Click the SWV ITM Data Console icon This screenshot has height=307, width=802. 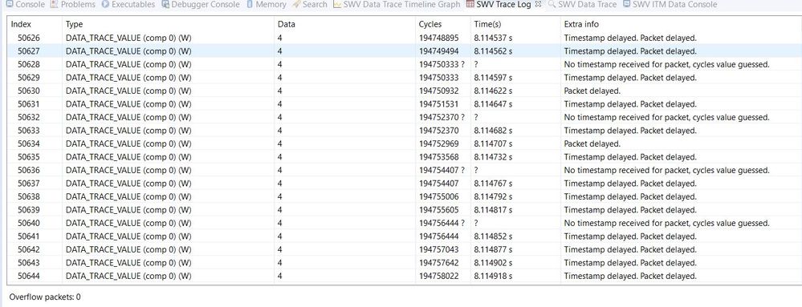click(x=626, y=4)
